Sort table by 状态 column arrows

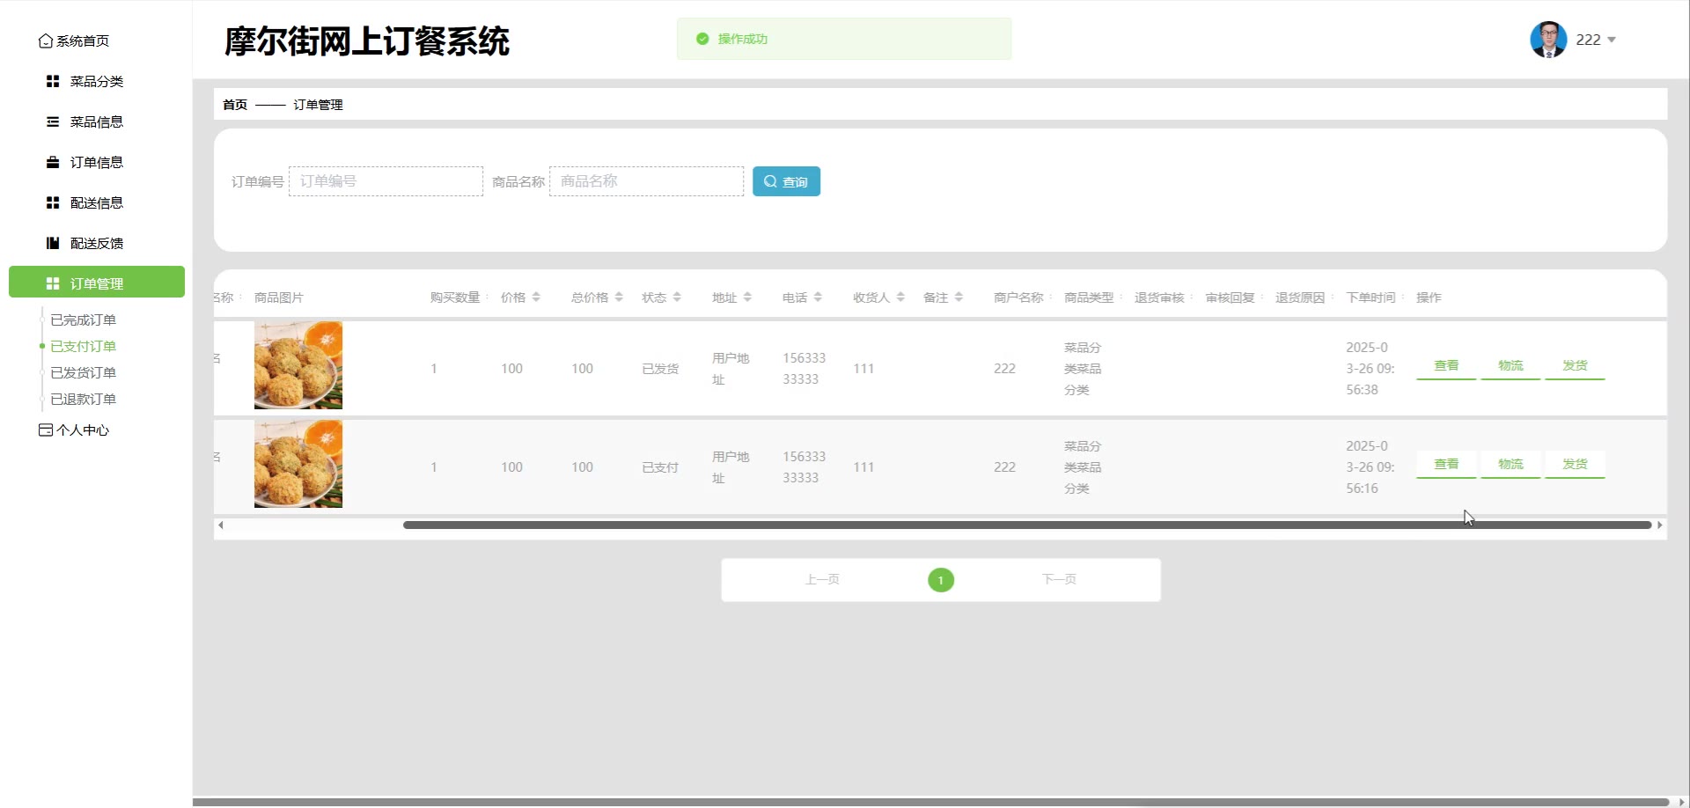click(x=677, y=297)
